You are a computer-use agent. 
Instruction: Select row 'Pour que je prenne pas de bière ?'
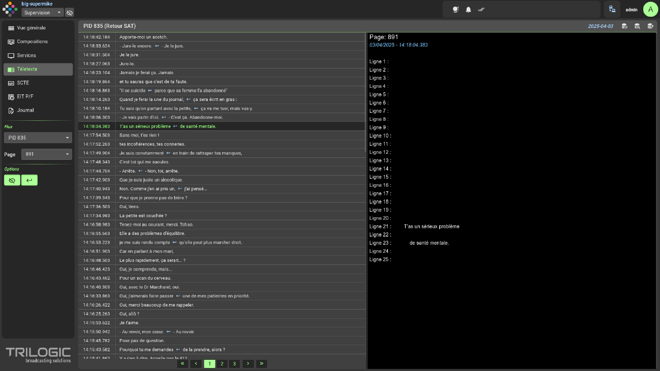point(222,197)
